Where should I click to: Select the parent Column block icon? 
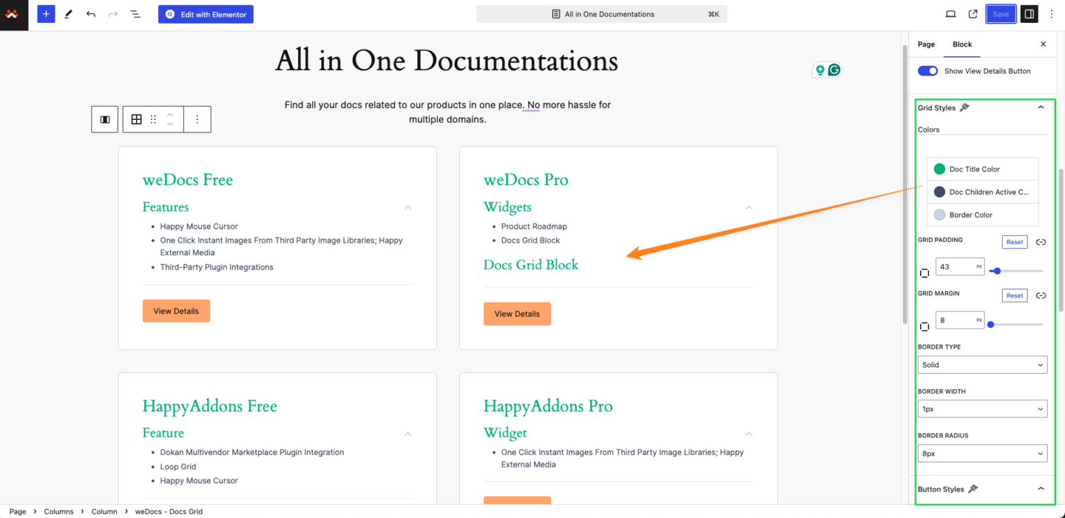click(105, 119)
